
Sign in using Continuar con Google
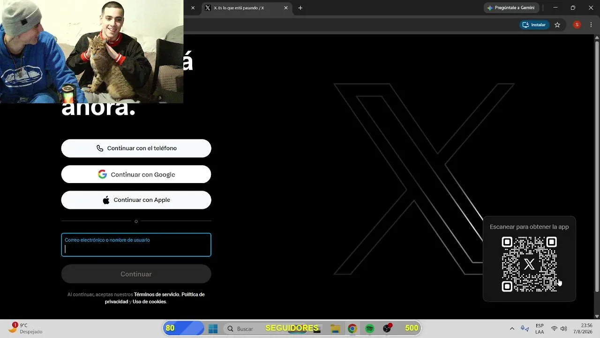click(x=136, y=174)
